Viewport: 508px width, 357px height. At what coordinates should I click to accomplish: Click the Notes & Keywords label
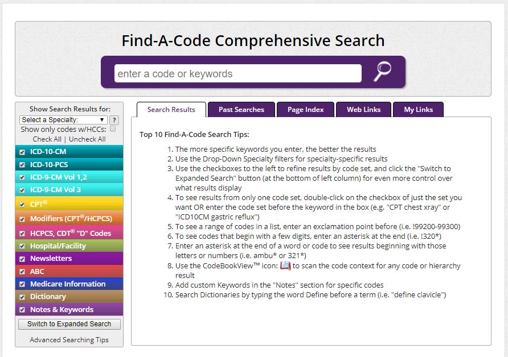click(62, 309)
